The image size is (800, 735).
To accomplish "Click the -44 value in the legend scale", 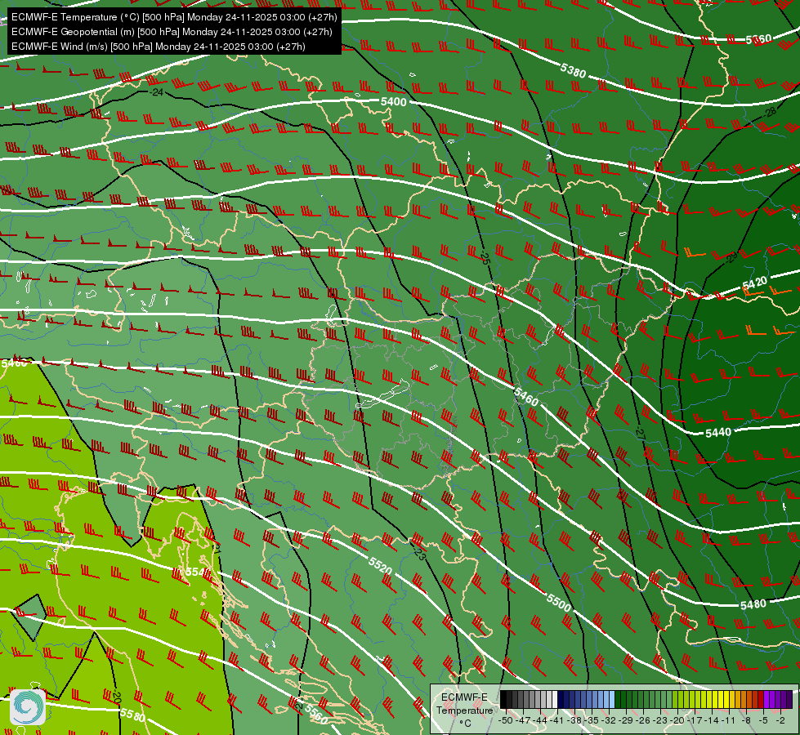I will coord(540,720).
